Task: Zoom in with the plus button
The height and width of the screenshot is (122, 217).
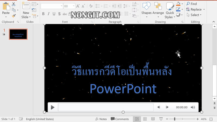Action: click(197, 119)
